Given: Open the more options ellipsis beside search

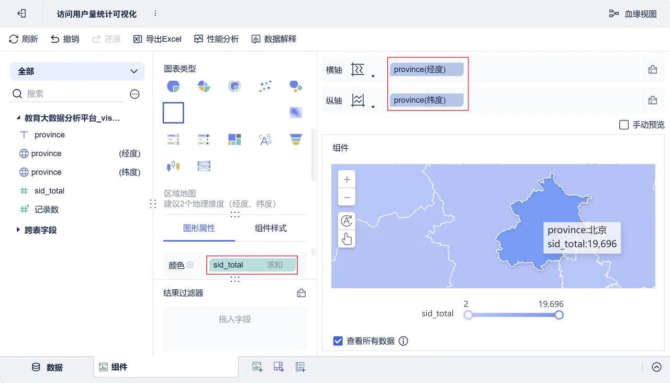Looking at the screenshot, I should point(135,94).
